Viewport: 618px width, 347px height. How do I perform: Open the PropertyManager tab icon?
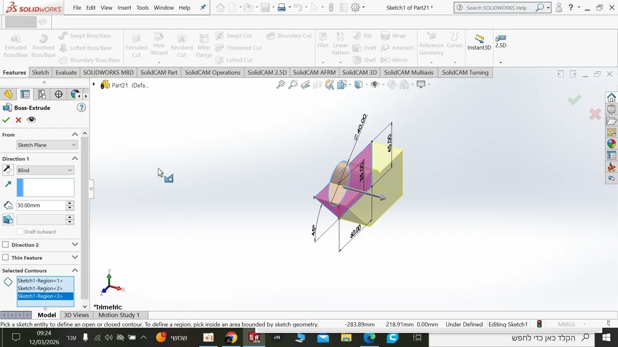pos(25,94)
